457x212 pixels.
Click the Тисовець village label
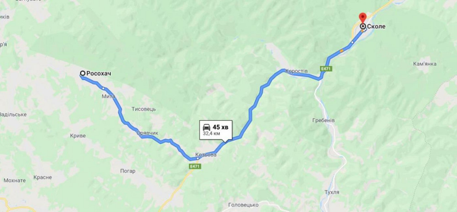tap(143, 109)
